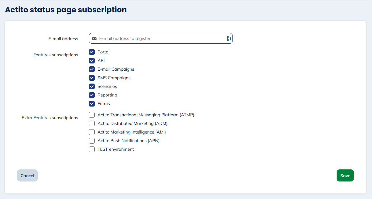372x199 pixels.
Task: Click the 'Features subscriptions' label
Action: click(56, 55)
